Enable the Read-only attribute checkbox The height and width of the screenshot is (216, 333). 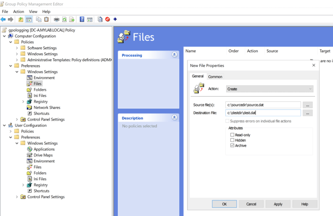pos(232,135)
